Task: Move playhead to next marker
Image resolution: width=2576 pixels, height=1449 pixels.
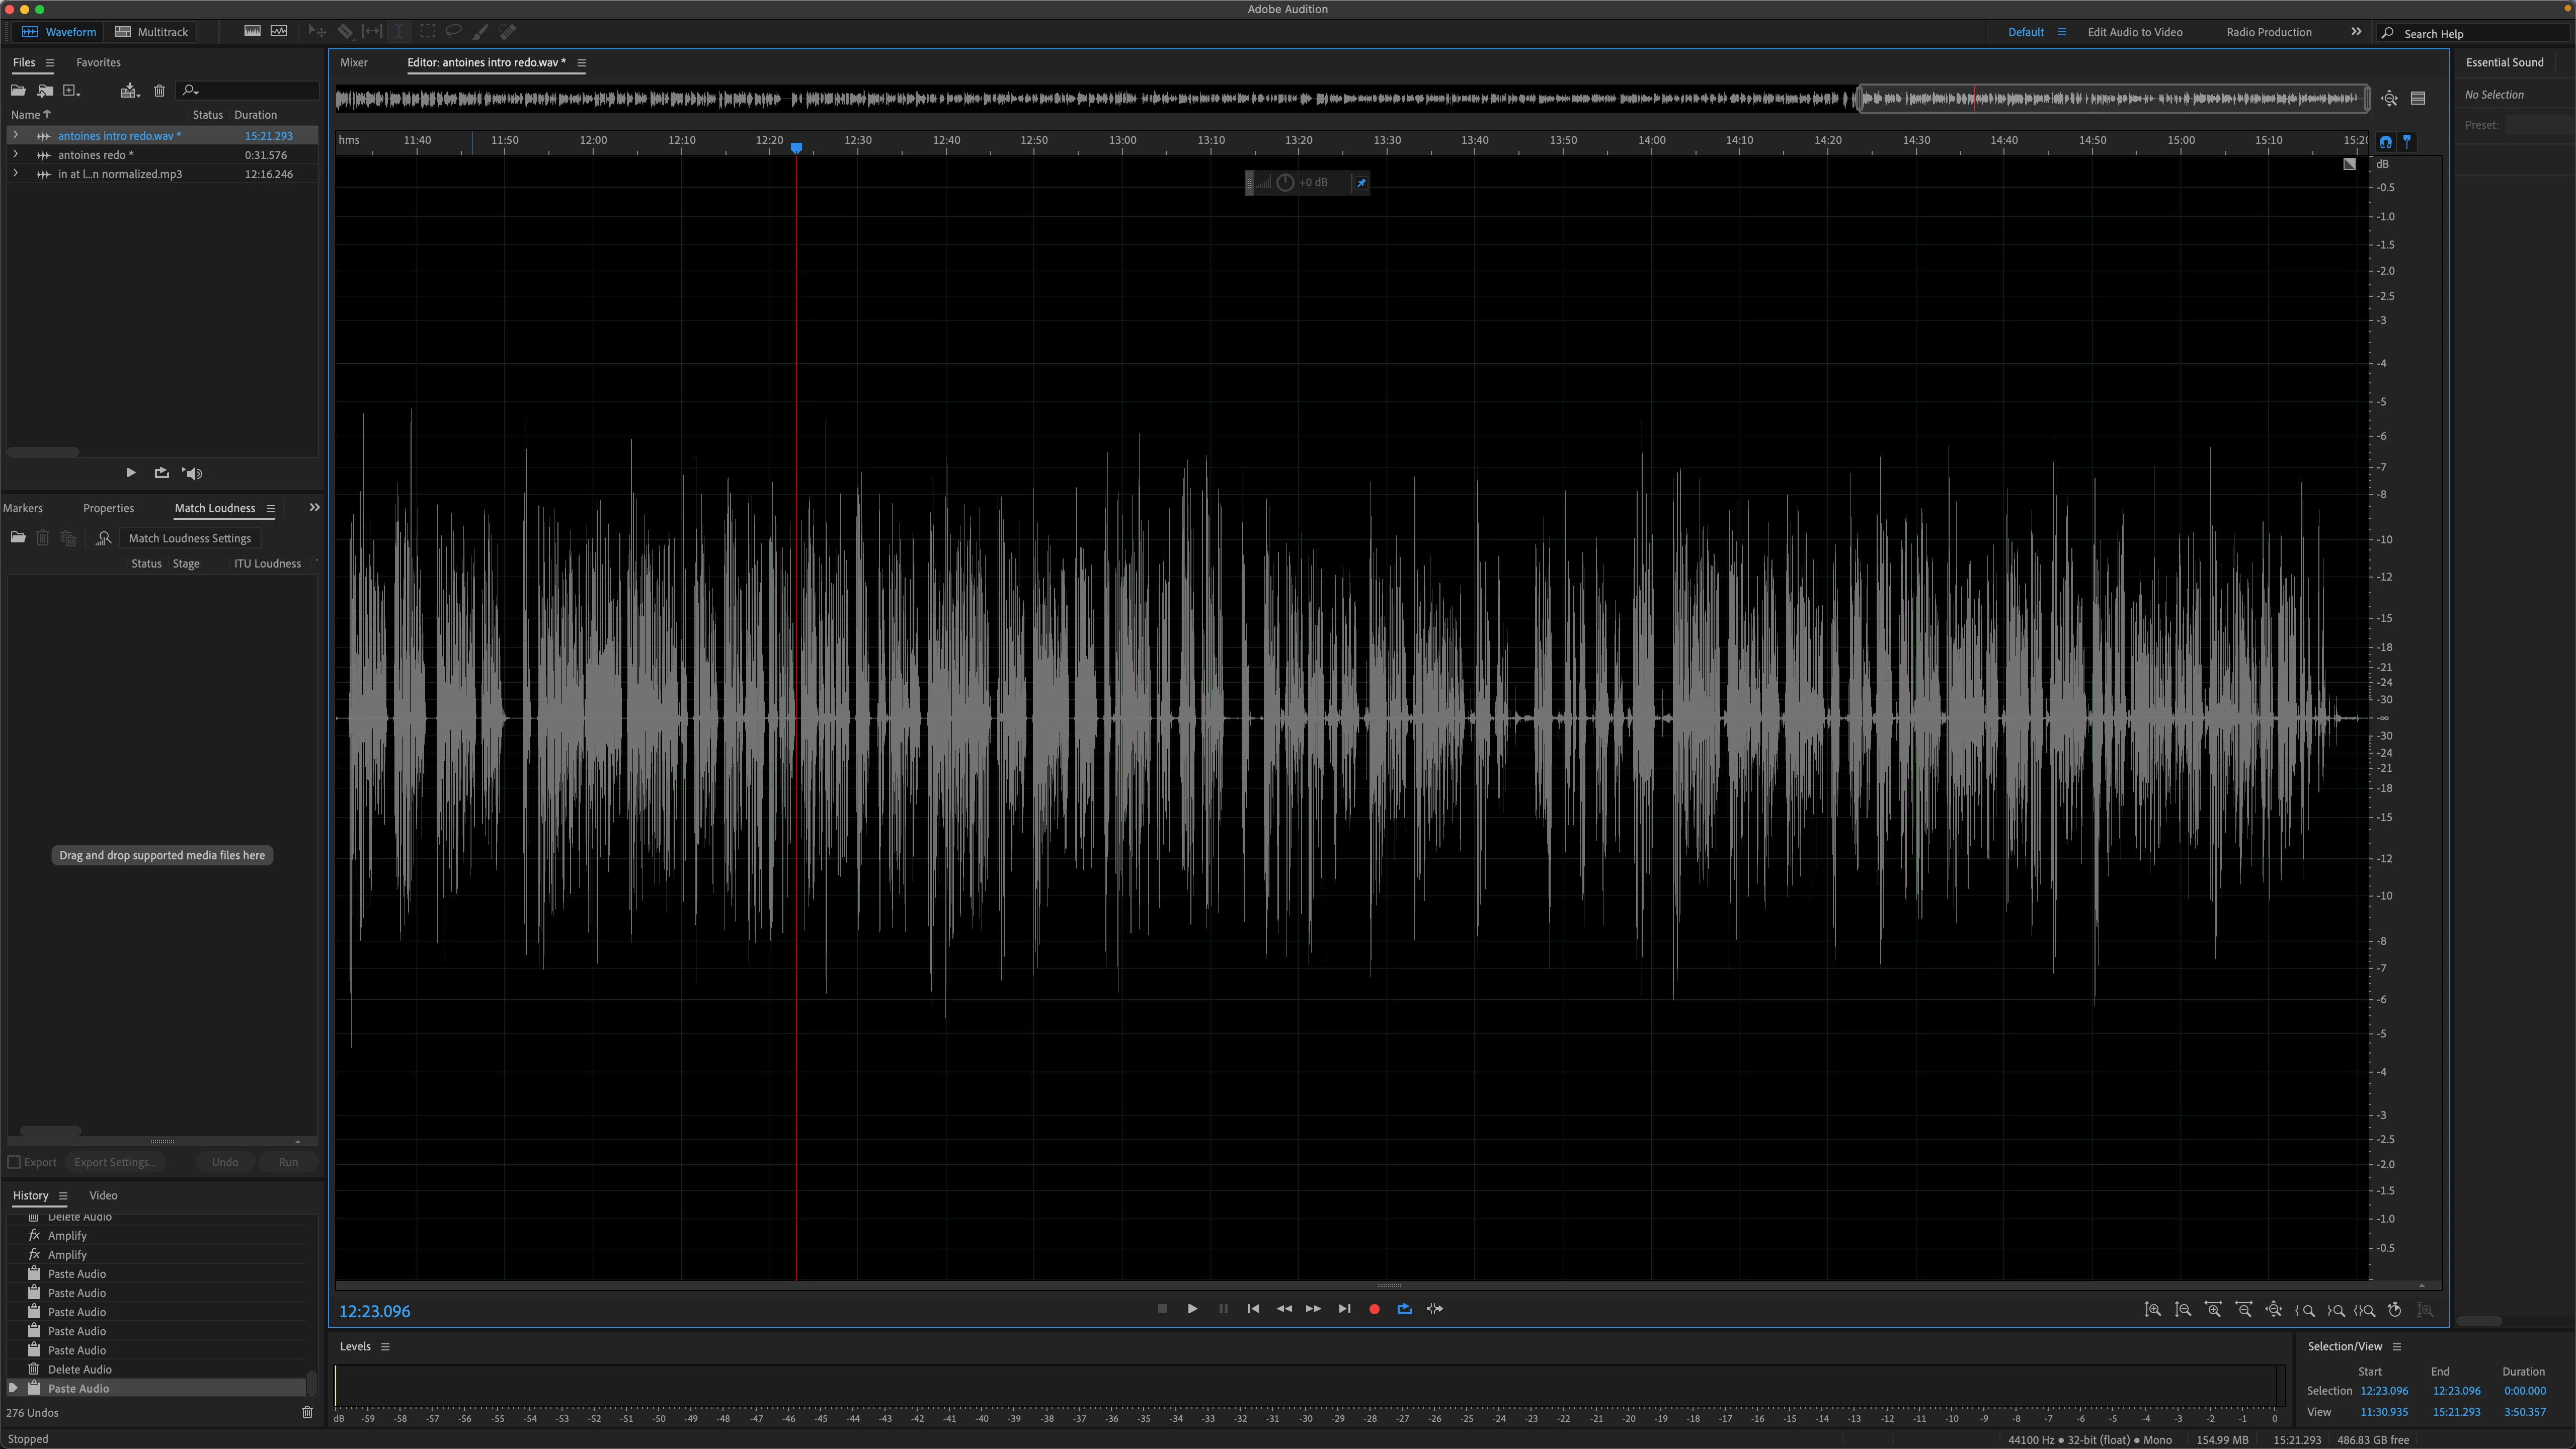Action: 1344,1309
